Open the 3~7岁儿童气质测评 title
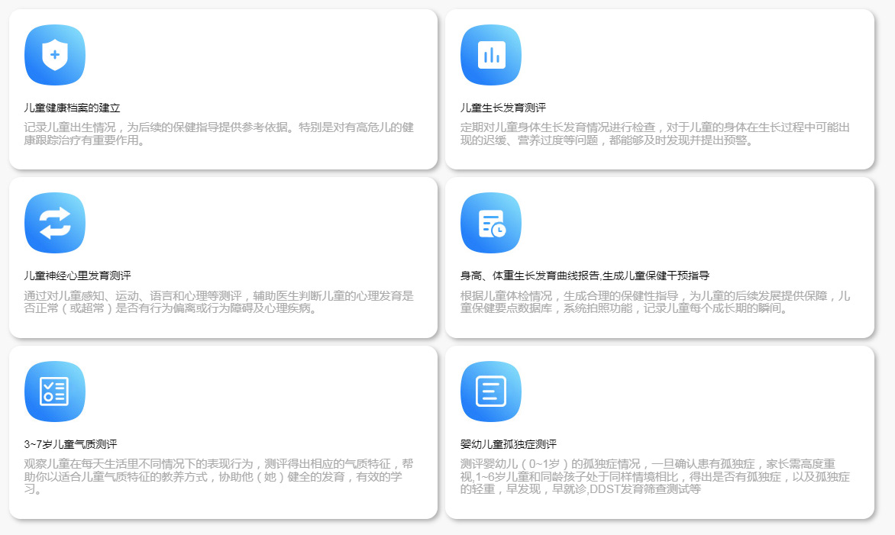Screen dimensions: 895x535 [x=70, y=444]
